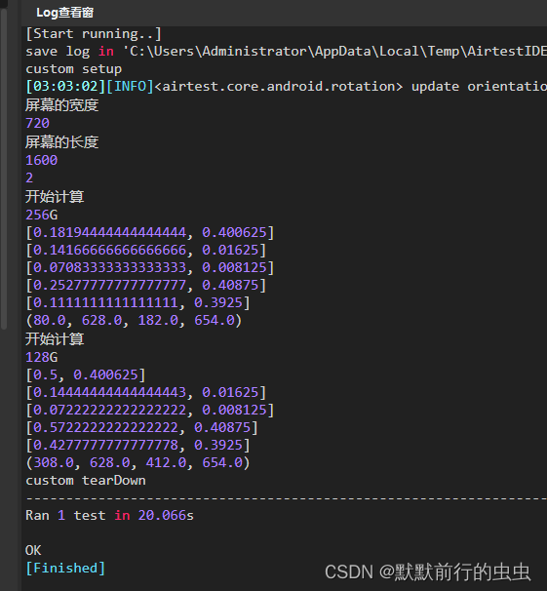Click the 'save log in' path line
The image size is (547, 591).
(x=286, y=52)
